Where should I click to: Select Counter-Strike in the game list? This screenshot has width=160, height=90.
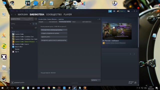point(19,34)
